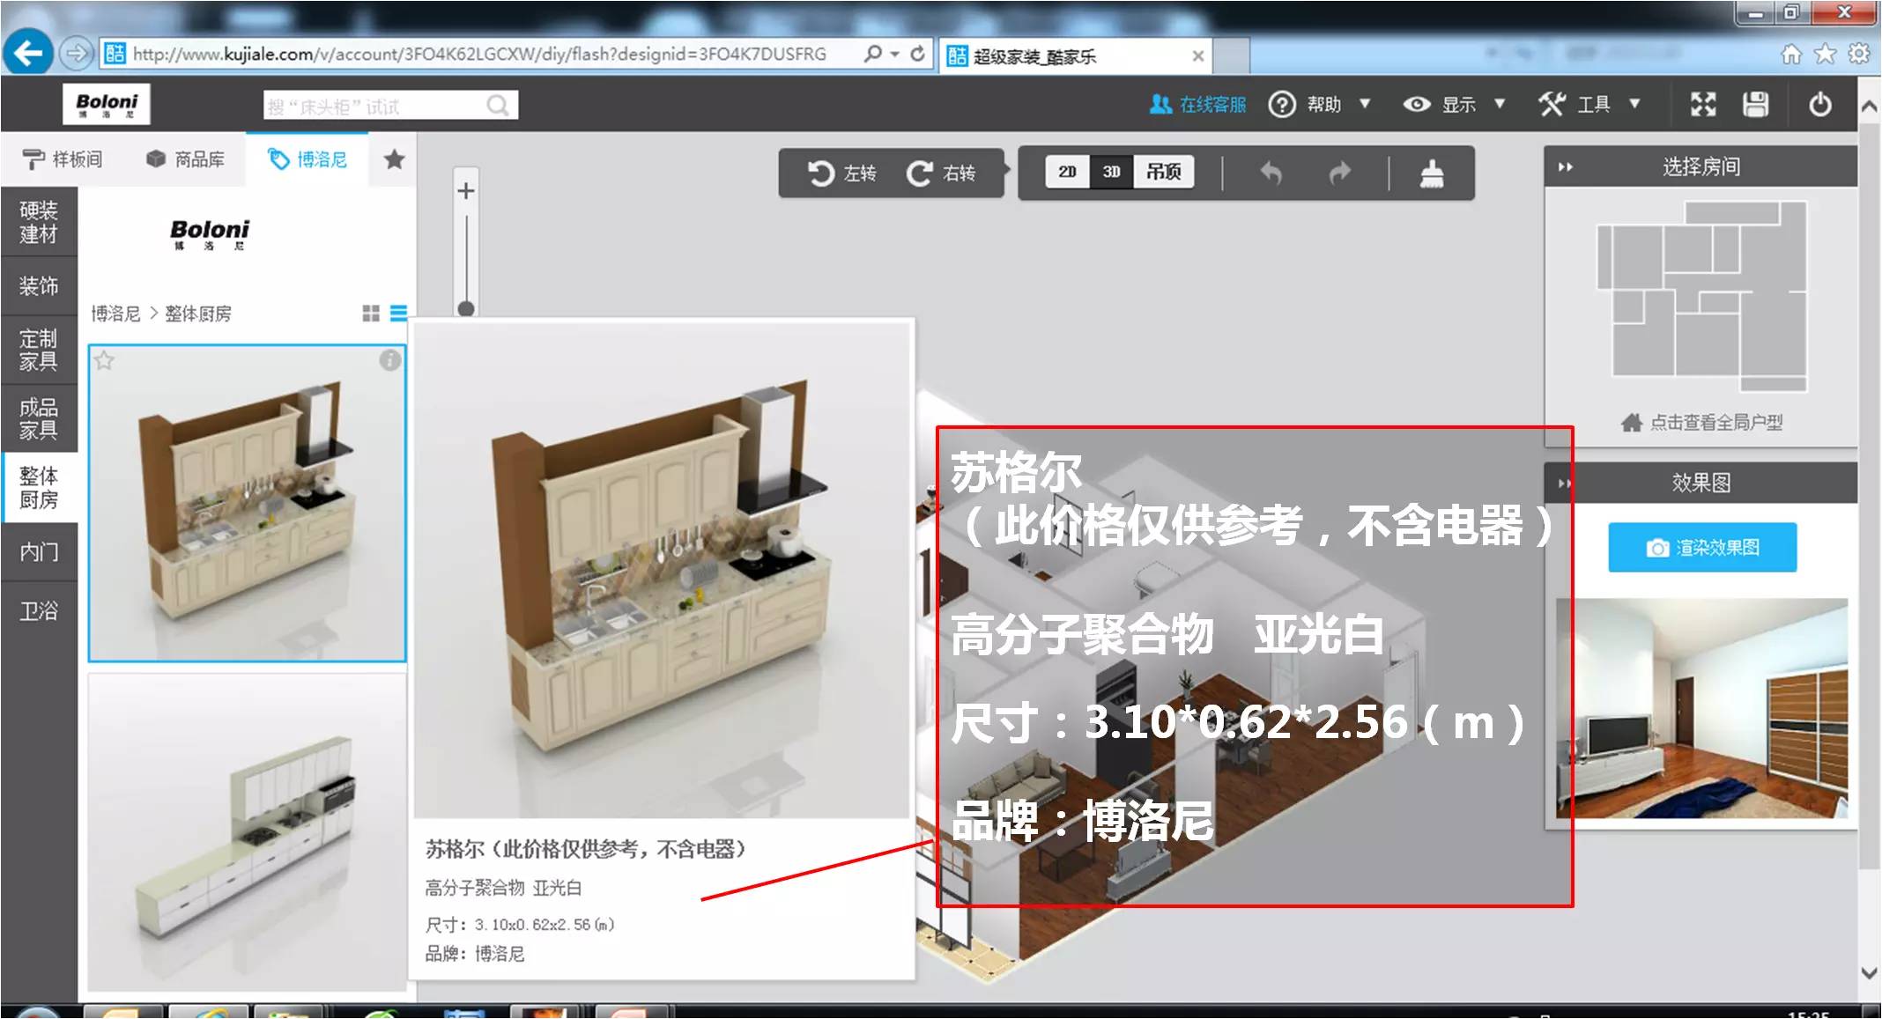Click the search magnifier icon in header
The image size is (1882, 1019).
498,106
